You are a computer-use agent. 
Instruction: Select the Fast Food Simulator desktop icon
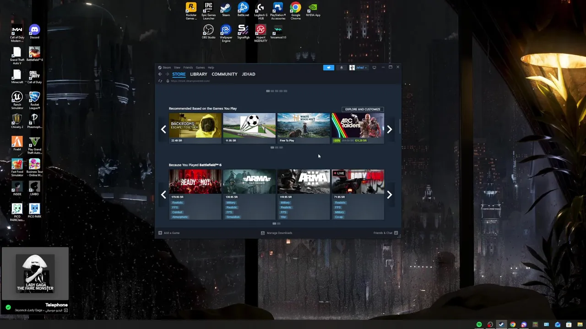(x=17, y=167)
